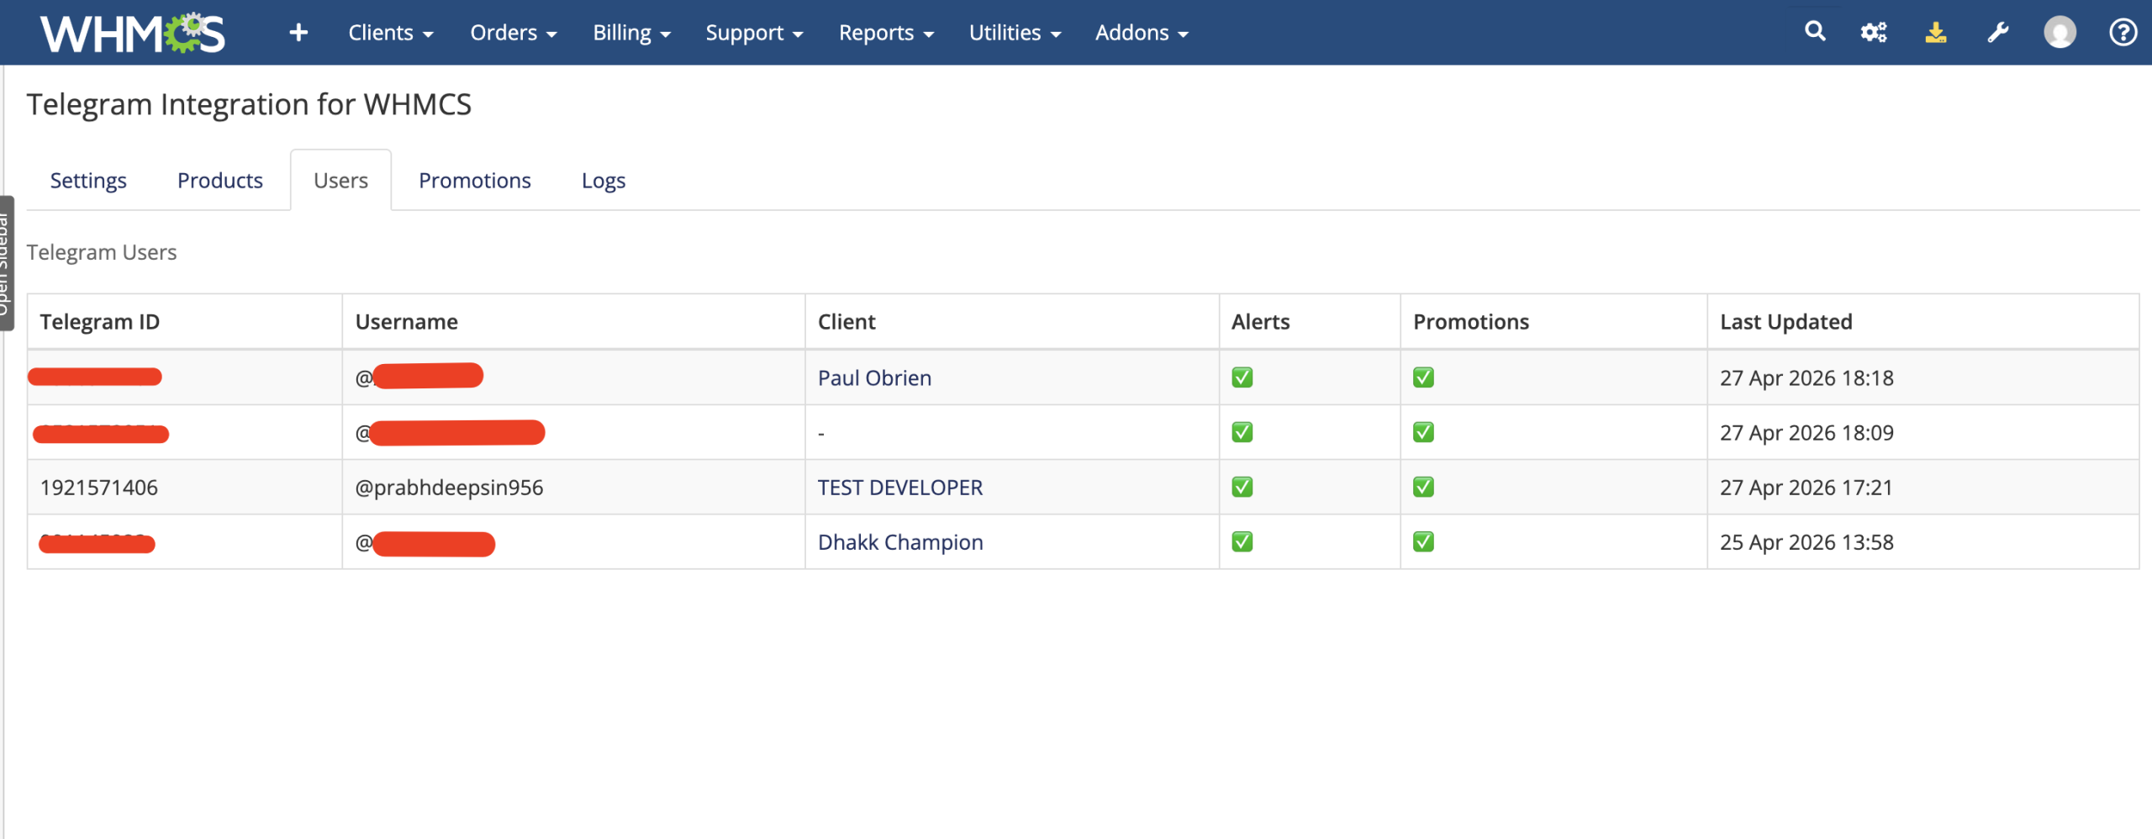2152x839 pixels.
Task: Open the system settings gears icon
Action: coord(1874,33)
